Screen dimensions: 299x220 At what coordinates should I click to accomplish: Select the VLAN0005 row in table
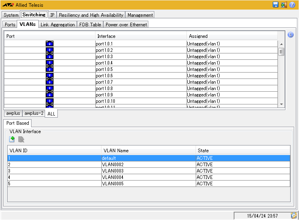click(148, 184)
